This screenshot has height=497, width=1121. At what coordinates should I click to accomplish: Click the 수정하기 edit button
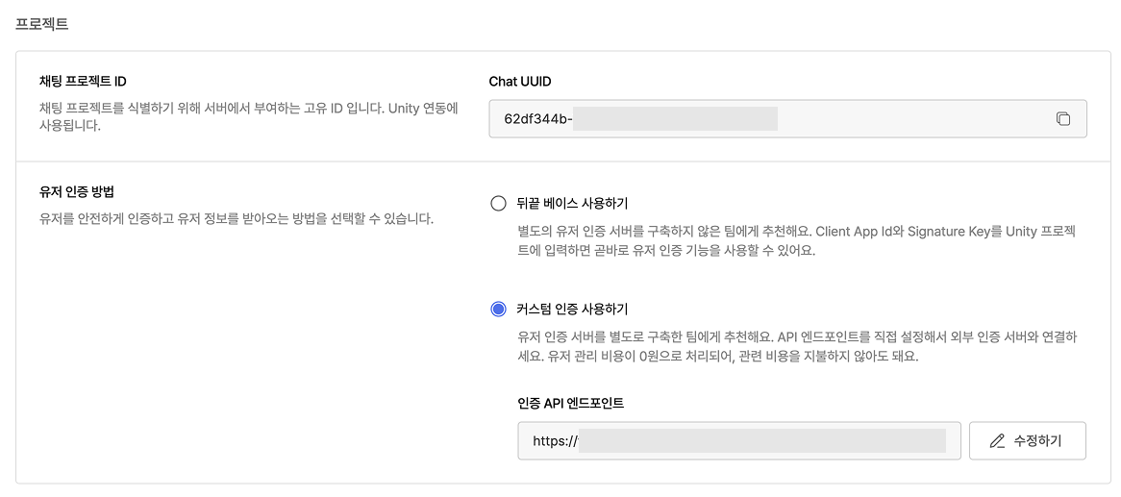(x=1028, y=441)
